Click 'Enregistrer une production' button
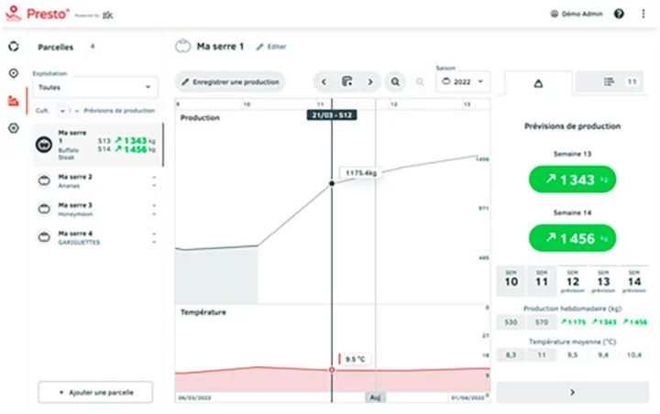660x414 pixels. click(230, 82)
